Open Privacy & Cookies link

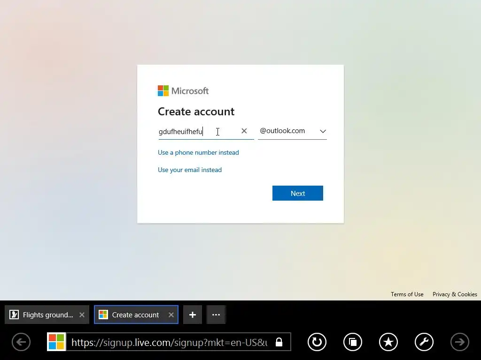(455, 294)
